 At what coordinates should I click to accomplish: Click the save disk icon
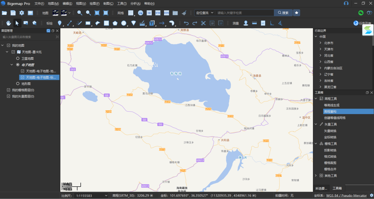point(13,13)
